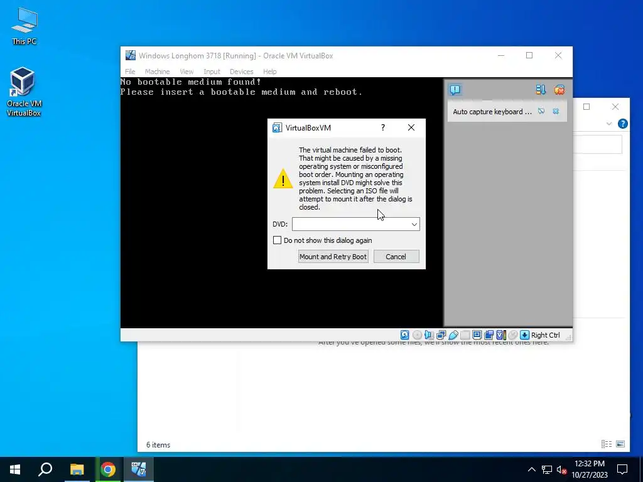Click the keyboard capture arrow icon by Right Ctrl
Viewport: 643px width, 482px height.
pyautogui.click(x=524, y=335)
